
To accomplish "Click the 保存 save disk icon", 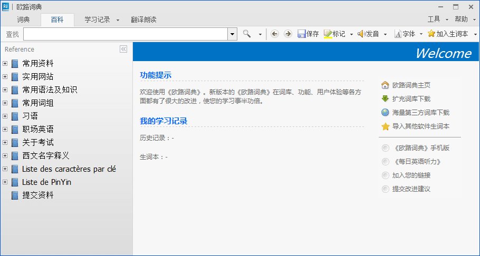I will point(302,34).
